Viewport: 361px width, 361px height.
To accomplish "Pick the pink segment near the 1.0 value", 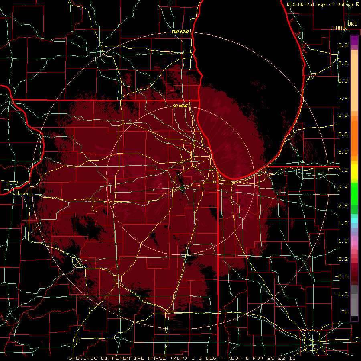I will 354,243.
